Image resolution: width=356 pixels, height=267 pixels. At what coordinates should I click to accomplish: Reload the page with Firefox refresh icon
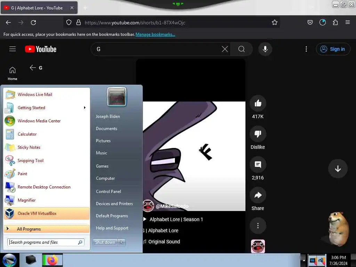(33, 23)
